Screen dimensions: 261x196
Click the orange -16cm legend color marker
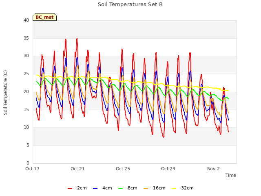146,189
